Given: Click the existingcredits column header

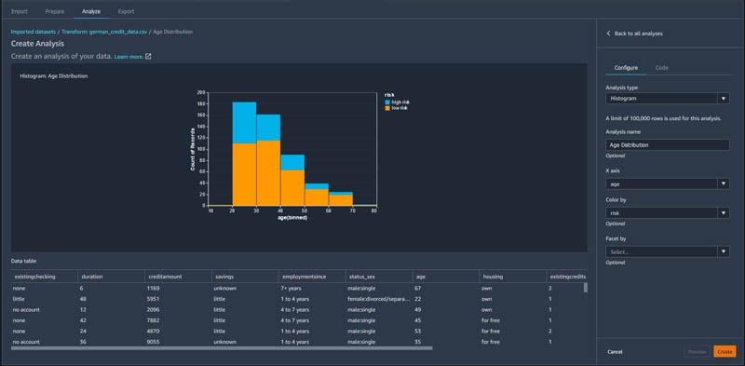Looking at the screenshot, I should 567,277.
